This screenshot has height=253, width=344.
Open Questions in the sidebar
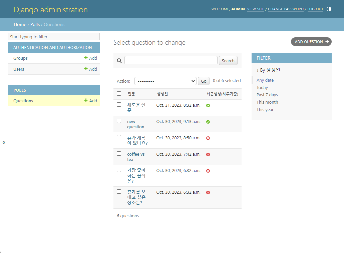click(23, 101)
